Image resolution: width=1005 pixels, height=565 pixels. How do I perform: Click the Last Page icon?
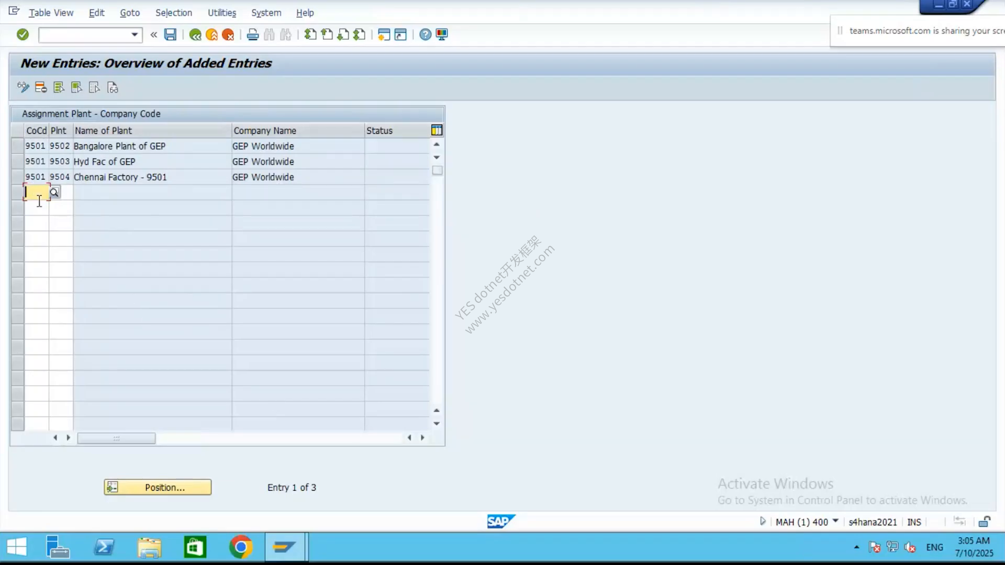click(360, 35)
